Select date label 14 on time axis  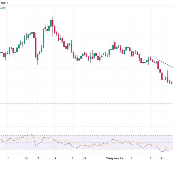click(x=26, y=158)
